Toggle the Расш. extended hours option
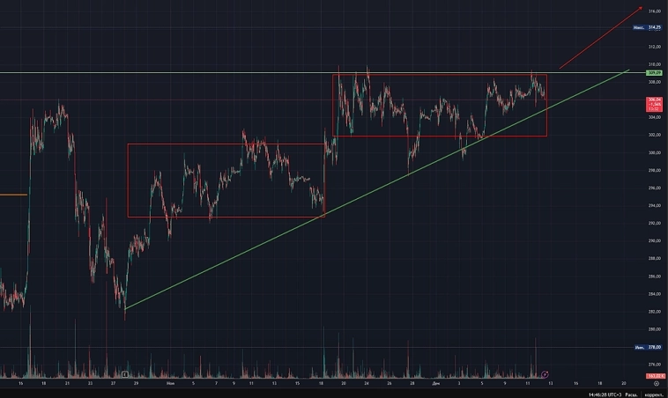This screenshot has width=668, height=398. (x=631, y=394)
